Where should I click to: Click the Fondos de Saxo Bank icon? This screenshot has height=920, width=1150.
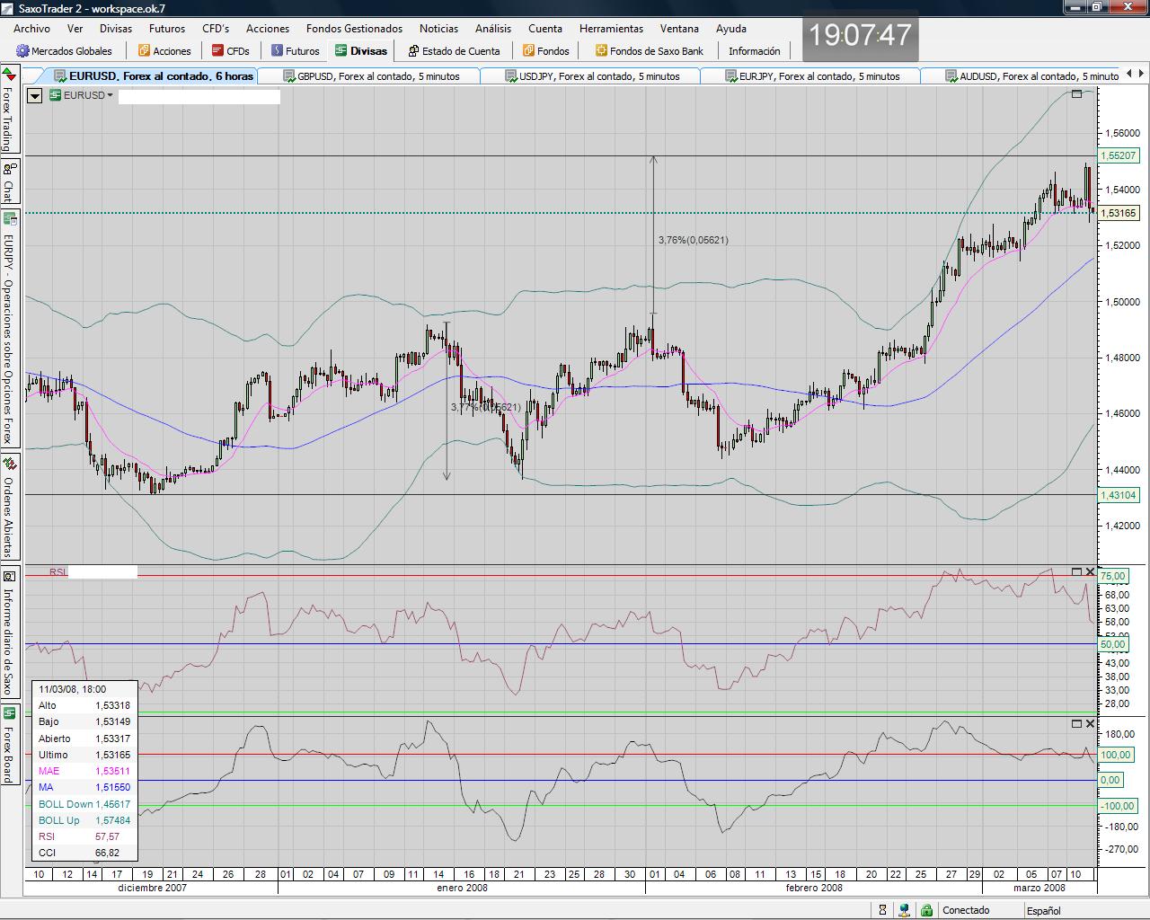602,51
